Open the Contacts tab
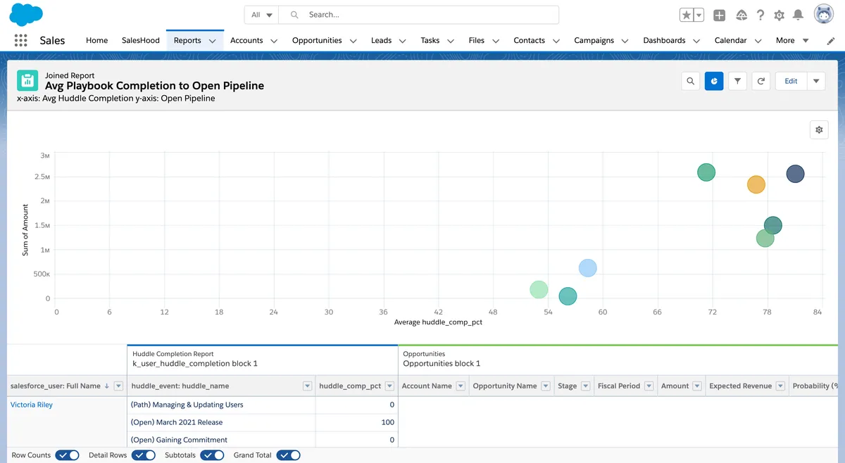Screen dimensions: 845x463 tap(530, 40)
